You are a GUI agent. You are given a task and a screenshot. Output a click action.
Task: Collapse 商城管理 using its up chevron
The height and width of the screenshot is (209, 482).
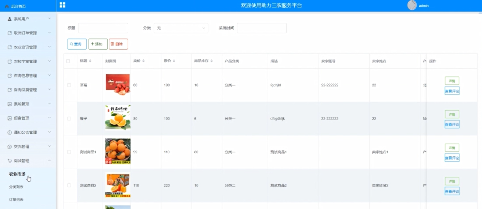tap(49, 161)
